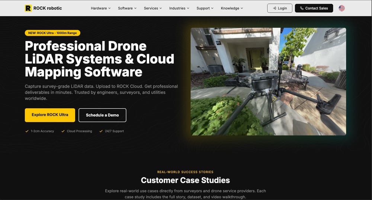This screenshot has height=200, width=372.
Task: Click the Contact Sales button
Action: (314, 8)
